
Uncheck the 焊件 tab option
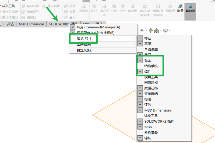(x=140, y=71)
